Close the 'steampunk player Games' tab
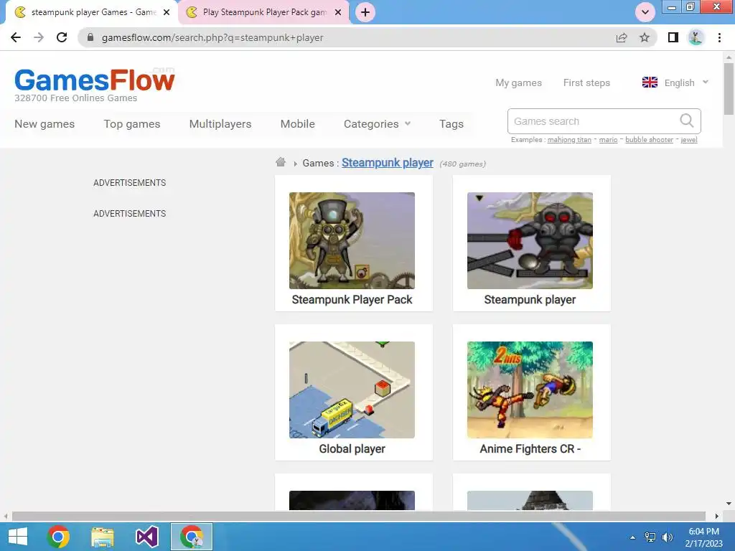Screen dimensions: 735x551 point(167,12)
